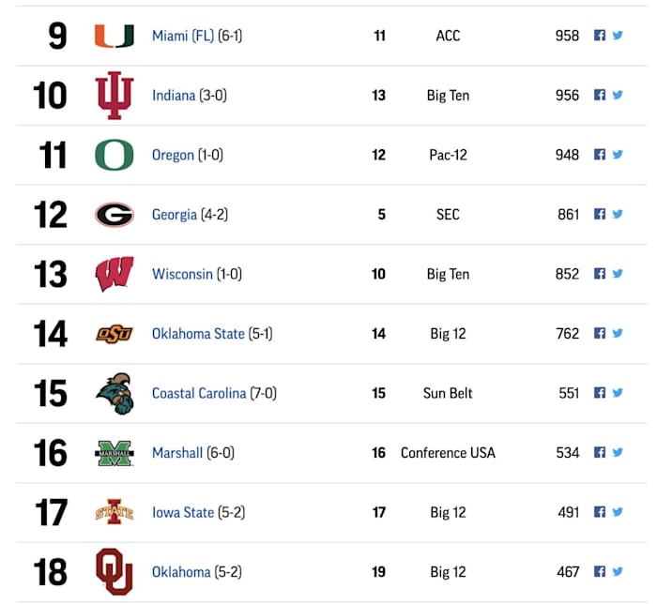The width and height of the screenshot is (657, 604).
Task: Open the Miami (FL) team link
Action: (x=183, y=36)
